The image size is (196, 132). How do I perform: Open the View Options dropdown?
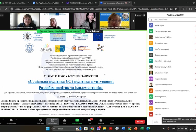click(94, 31)
